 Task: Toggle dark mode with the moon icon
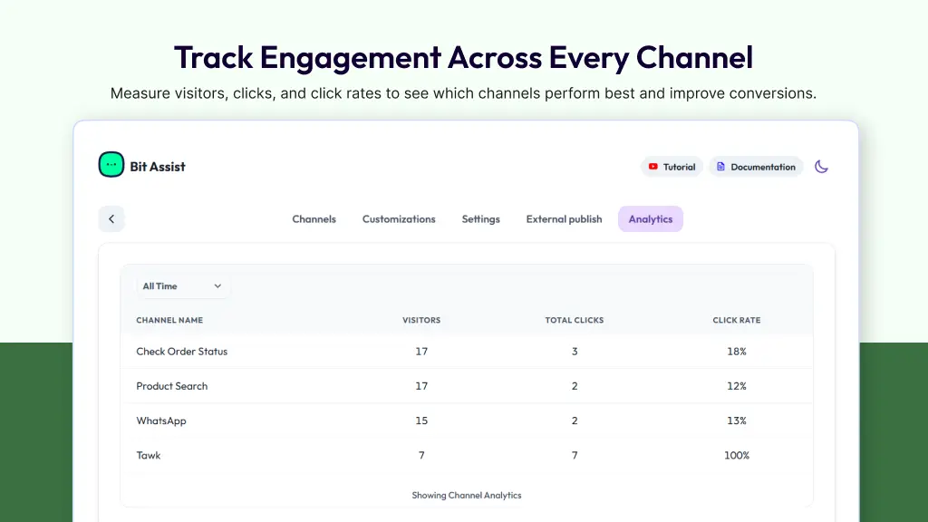coord(821,167)
